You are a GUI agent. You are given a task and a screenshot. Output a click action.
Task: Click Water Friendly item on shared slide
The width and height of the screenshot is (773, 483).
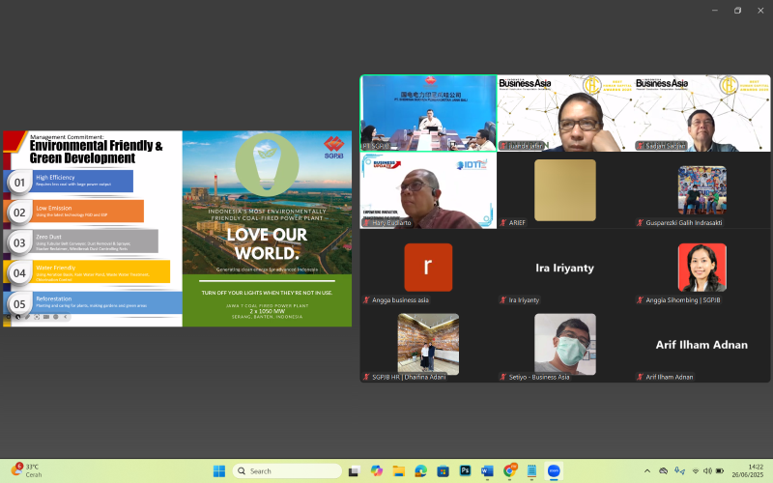point(87,272)
